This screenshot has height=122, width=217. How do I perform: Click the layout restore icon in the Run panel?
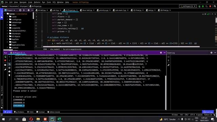(x=5, y=65)
